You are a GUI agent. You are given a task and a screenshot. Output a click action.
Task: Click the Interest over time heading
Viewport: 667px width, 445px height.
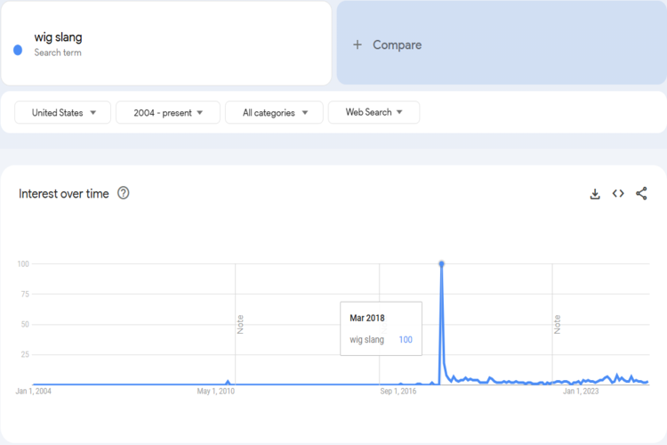(64, 194)
